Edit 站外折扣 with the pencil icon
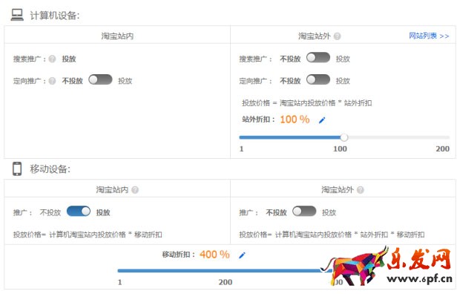Screen dimensions: 460x294 [322, 120]
